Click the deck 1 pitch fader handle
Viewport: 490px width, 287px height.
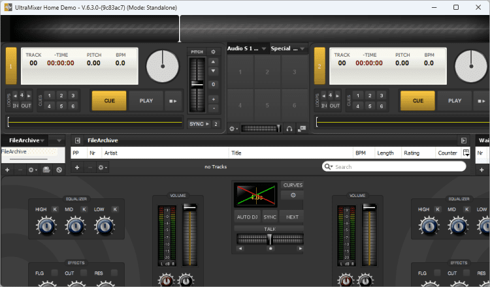(x=197, y=84)
